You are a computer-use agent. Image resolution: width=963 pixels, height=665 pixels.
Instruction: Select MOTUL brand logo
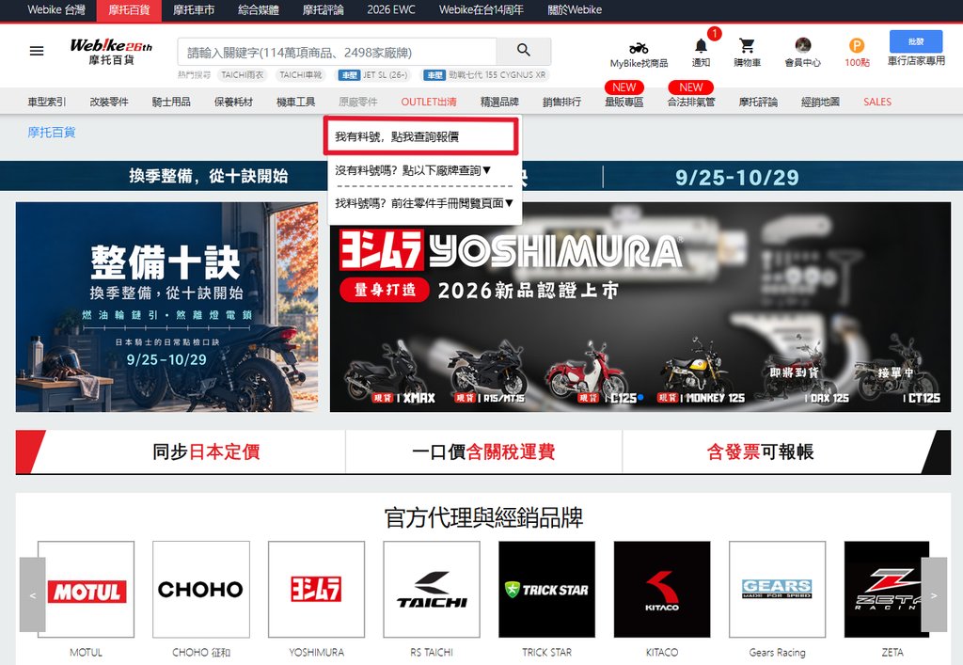point(86,590)
